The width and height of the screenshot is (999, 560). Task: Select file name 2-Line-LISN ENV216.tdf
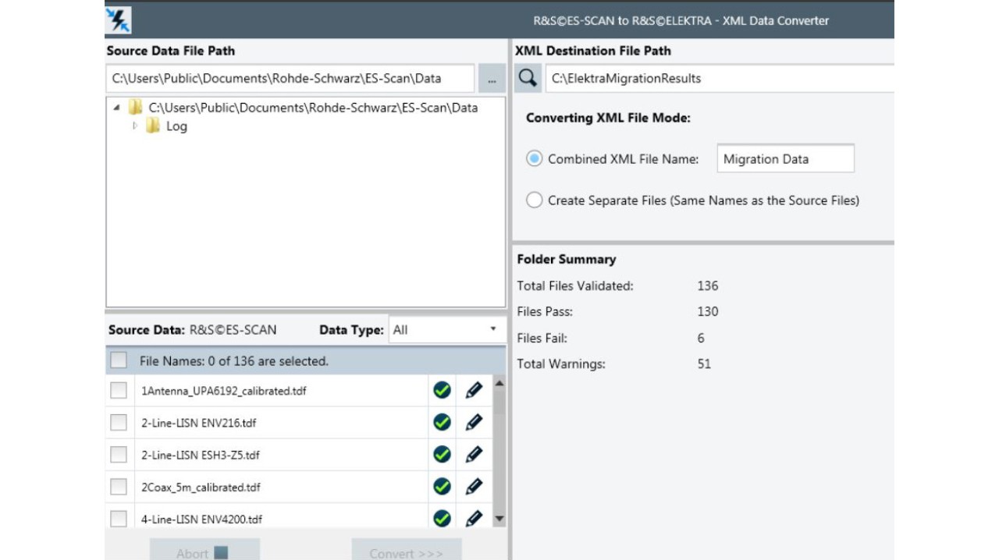[x=199, y=423]
